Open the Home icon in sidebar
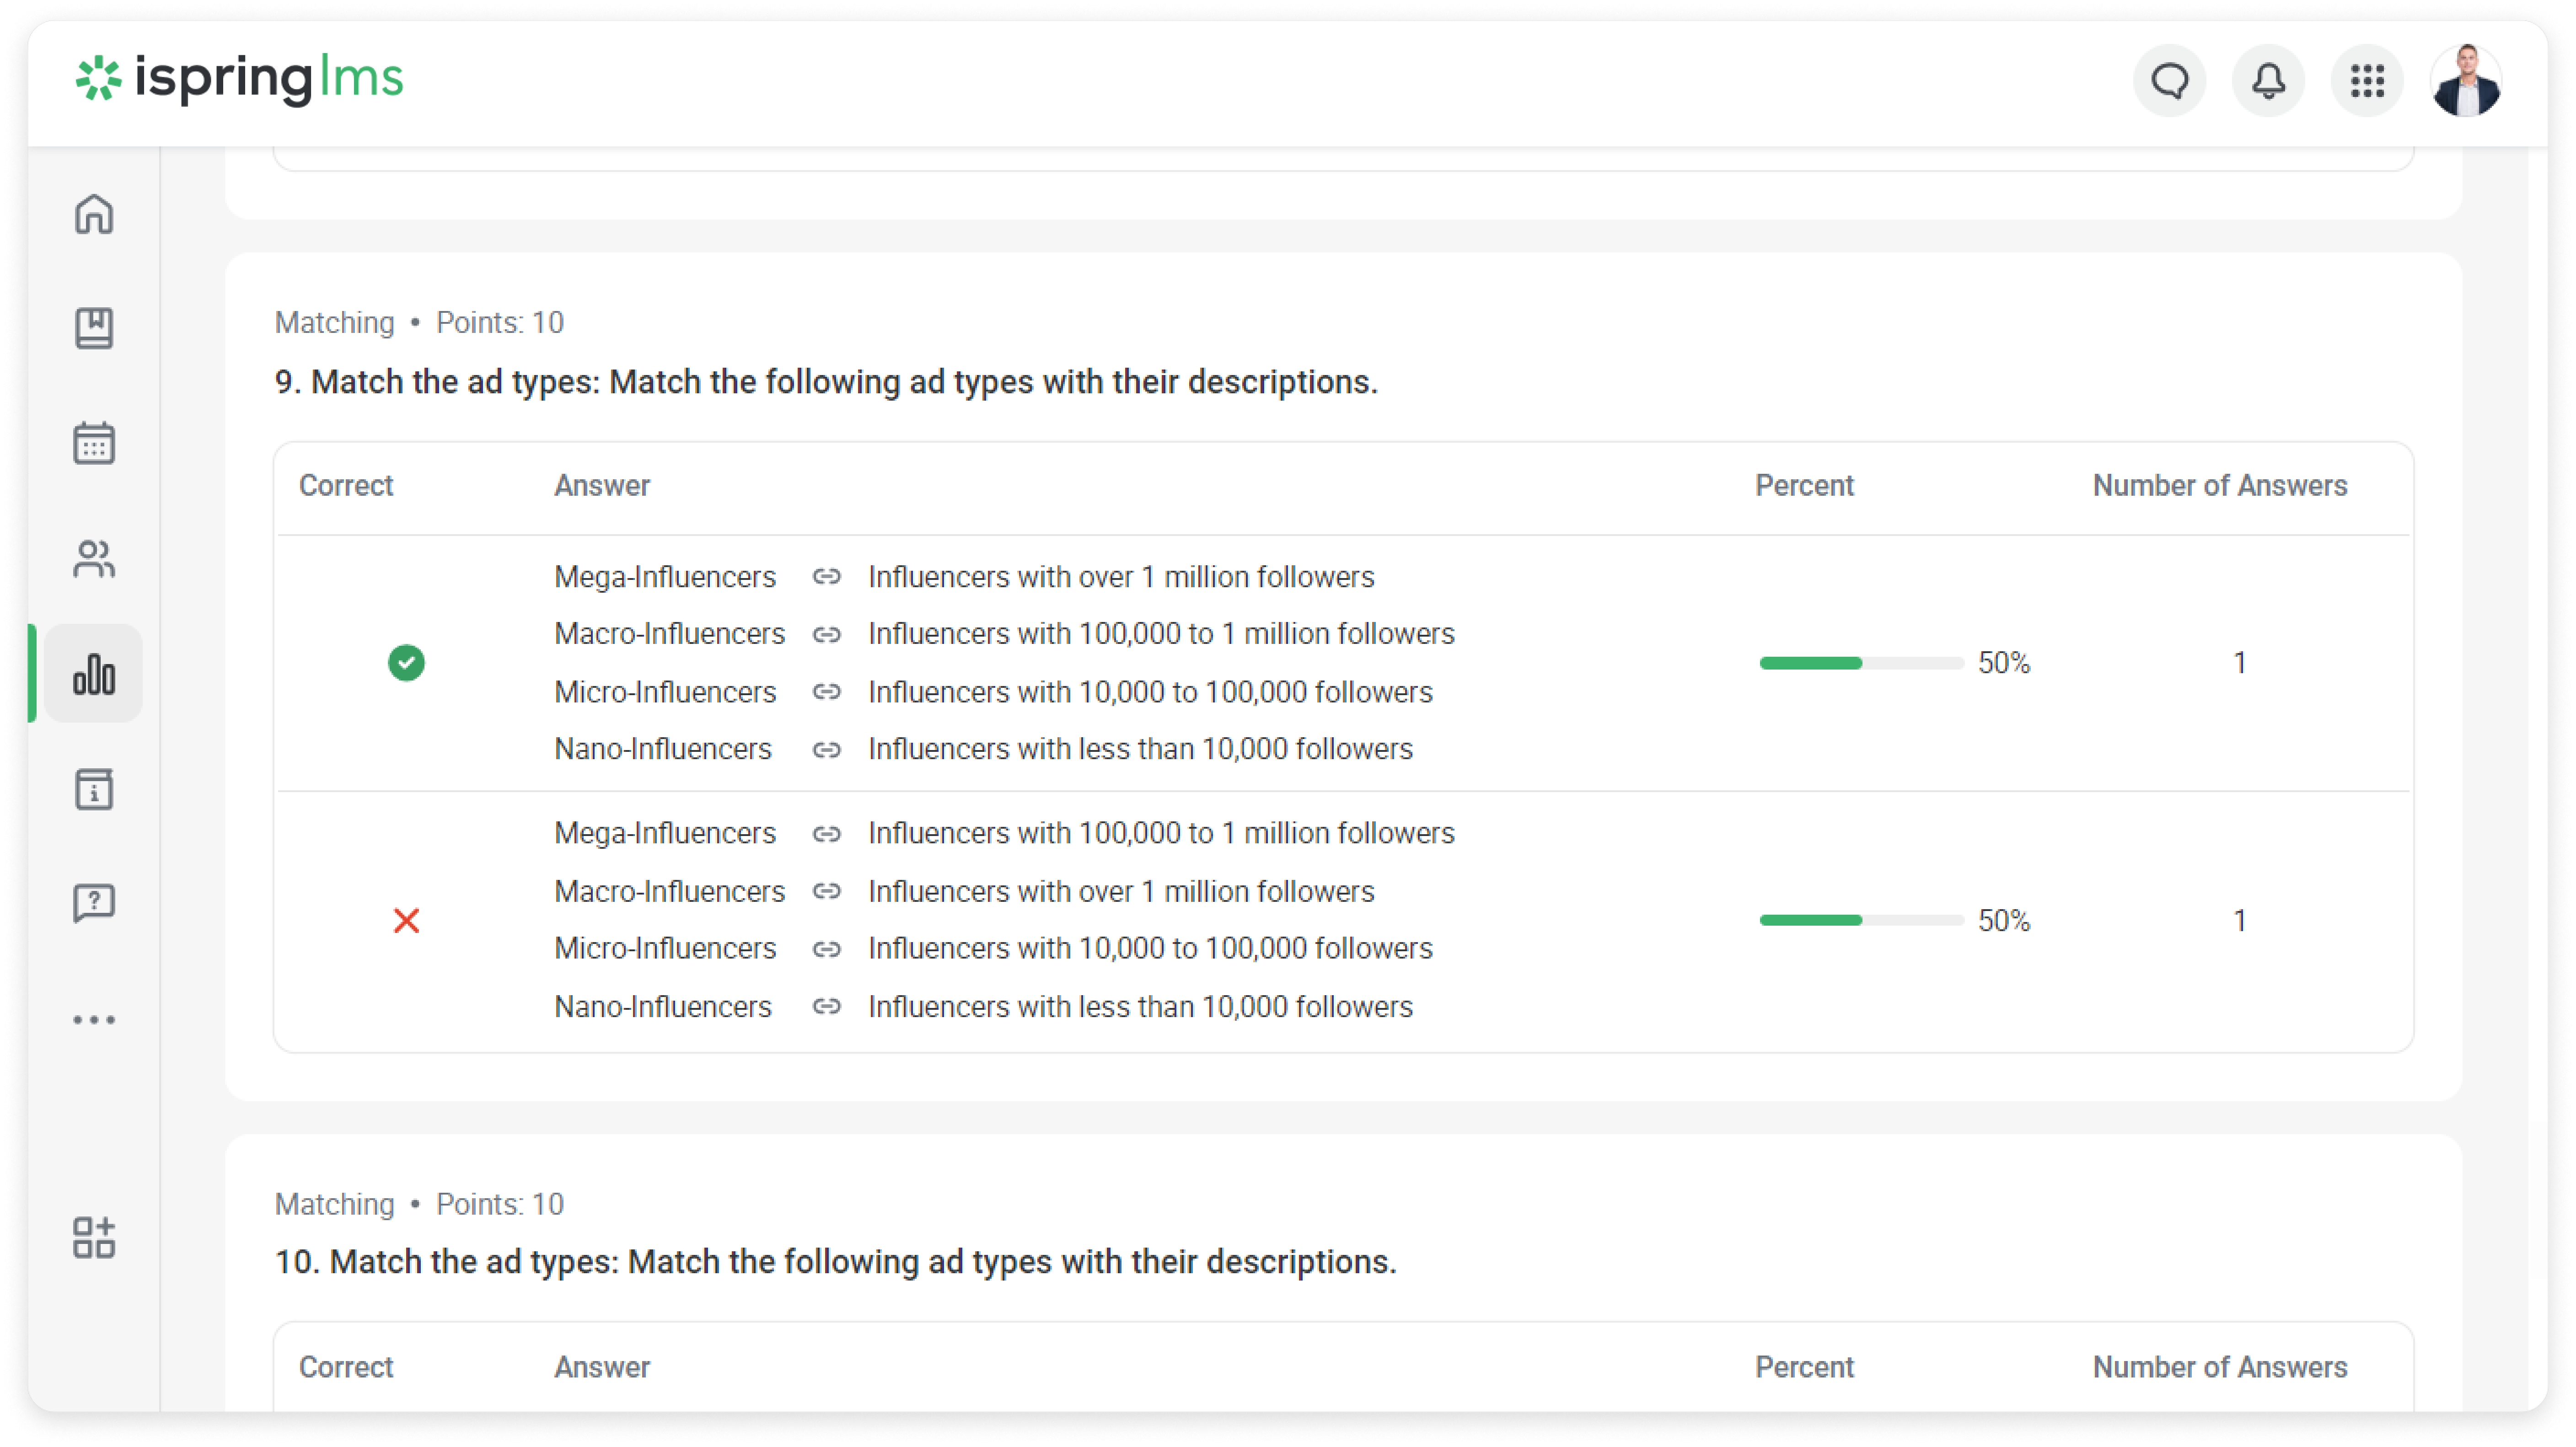 94,214
